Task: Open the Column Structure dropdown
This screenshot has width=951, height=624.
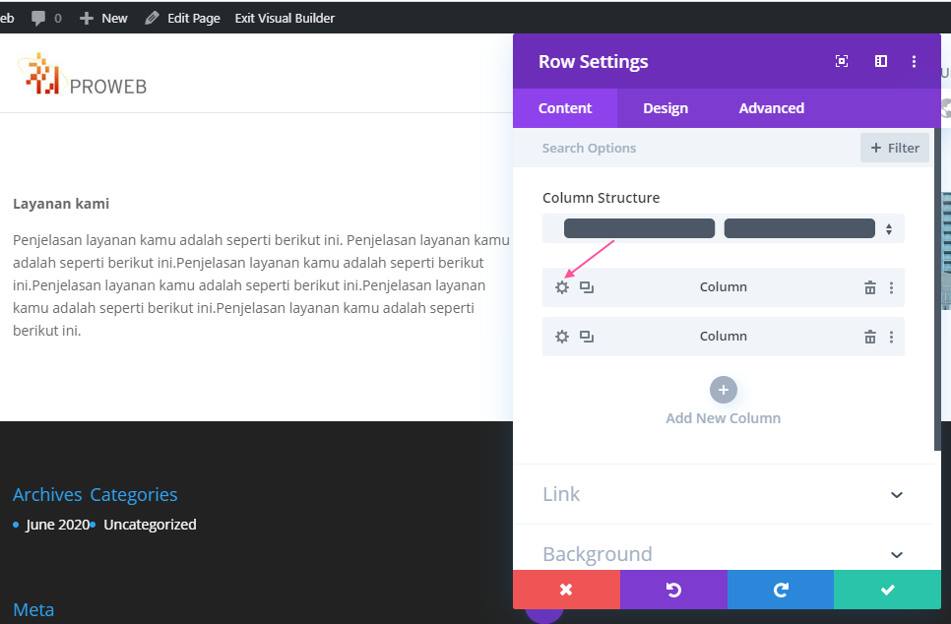Action: click(x=723, y=228)
